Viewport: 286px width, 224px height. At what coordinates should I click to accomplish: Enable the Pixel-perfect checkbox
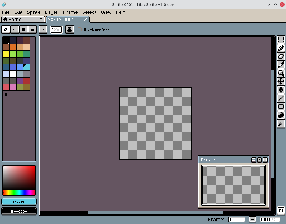tap(80, 30)
